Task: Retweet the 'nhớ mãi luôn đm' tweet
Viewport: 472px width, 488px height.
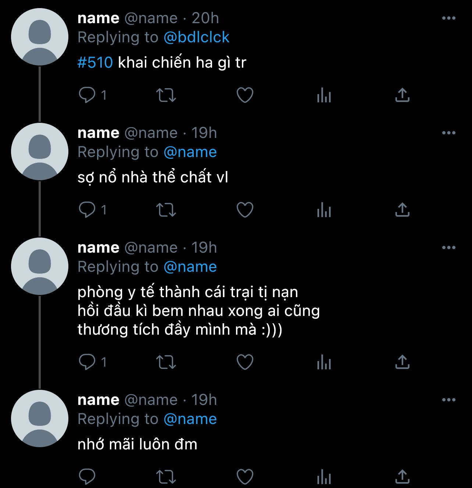Action: (x=166, y=477)
